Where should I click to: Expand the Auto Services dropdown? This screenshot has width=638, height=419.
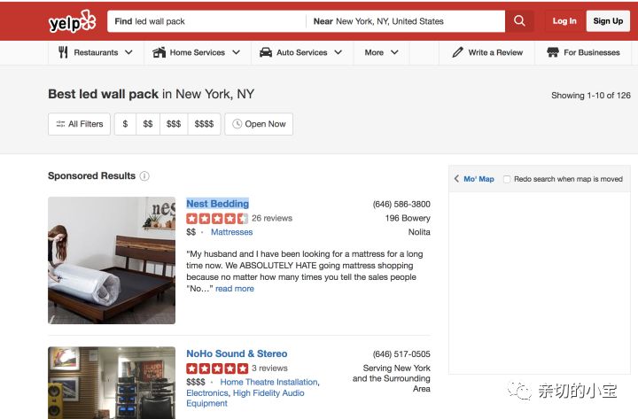(x=302, y=52)
